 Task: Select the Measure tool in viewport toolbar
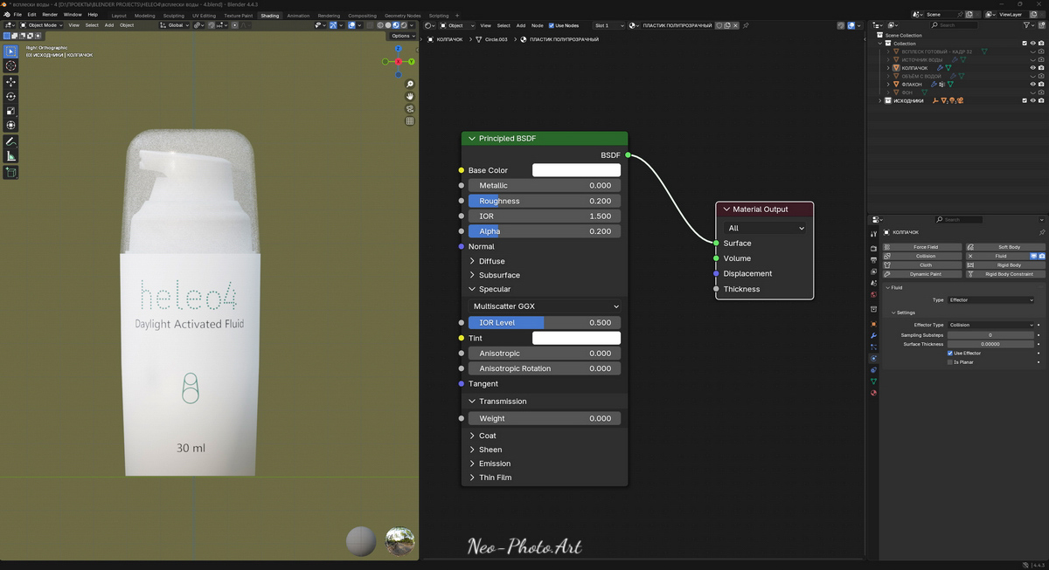(10, 156)
